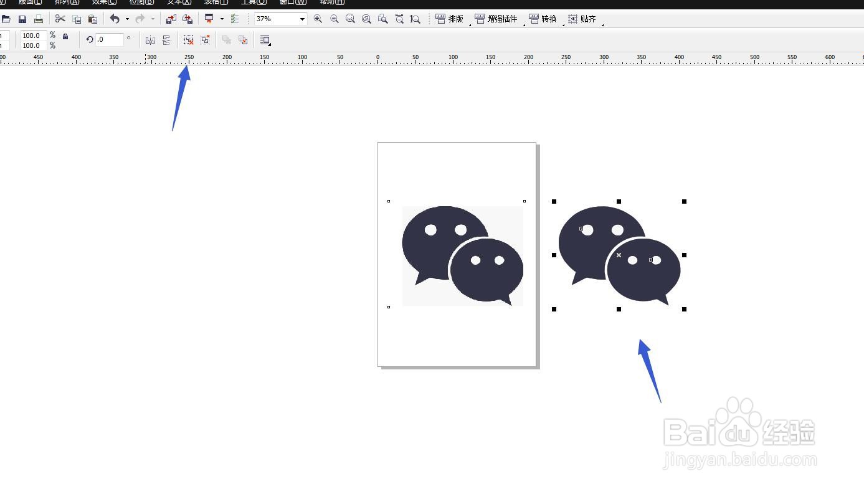Toggle the aspect ratio lock

[x=66, y=39]
